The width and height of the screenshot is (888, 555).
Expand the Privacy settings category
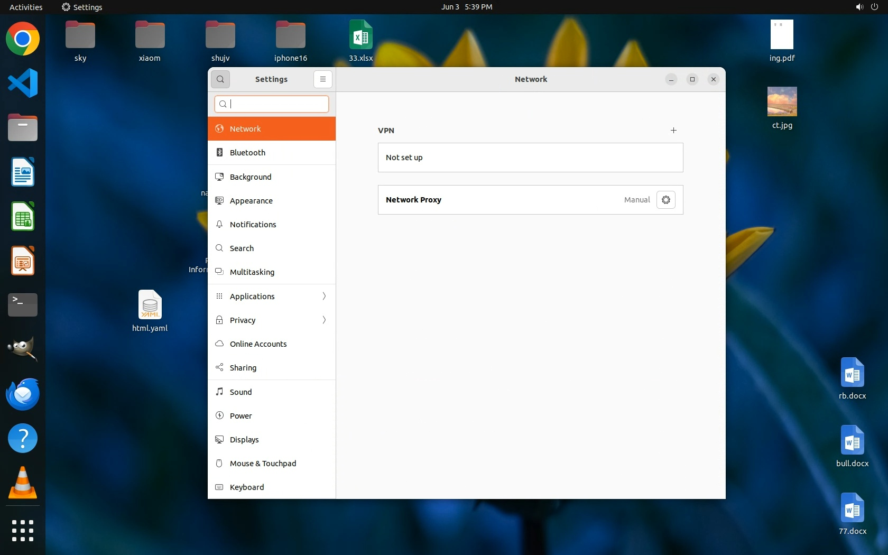(272, 320)
